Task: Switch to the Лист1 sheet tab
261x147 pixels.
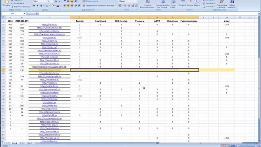Action: [x=14, y=143]
